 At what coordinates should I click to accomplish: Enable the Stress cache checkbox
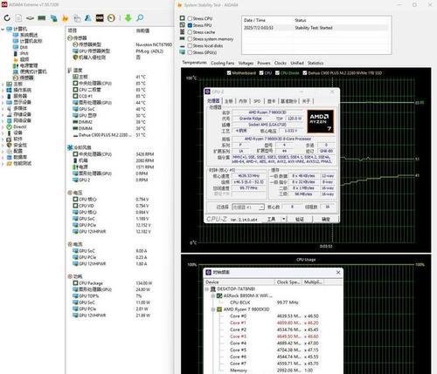[190, 32]
